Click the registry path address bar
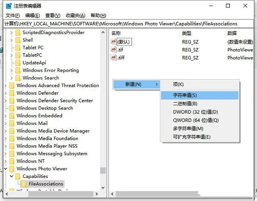Screen dimensions: 257x201 (128, 24)
